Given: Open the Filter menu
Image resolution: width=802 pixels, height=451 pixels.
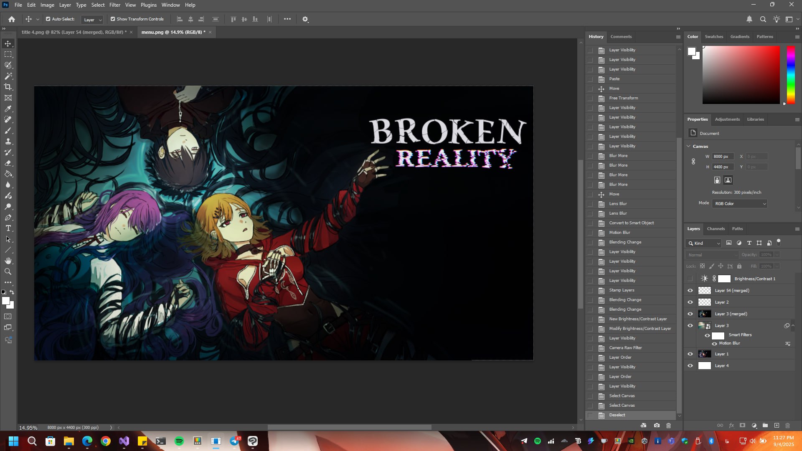Looking at the screenshot, I should (114, 5).
